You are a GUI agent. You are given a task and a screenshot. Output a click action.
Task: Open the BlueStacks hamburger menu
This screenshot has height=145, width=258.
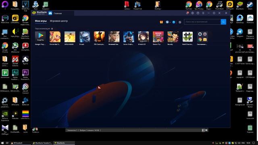203,13
